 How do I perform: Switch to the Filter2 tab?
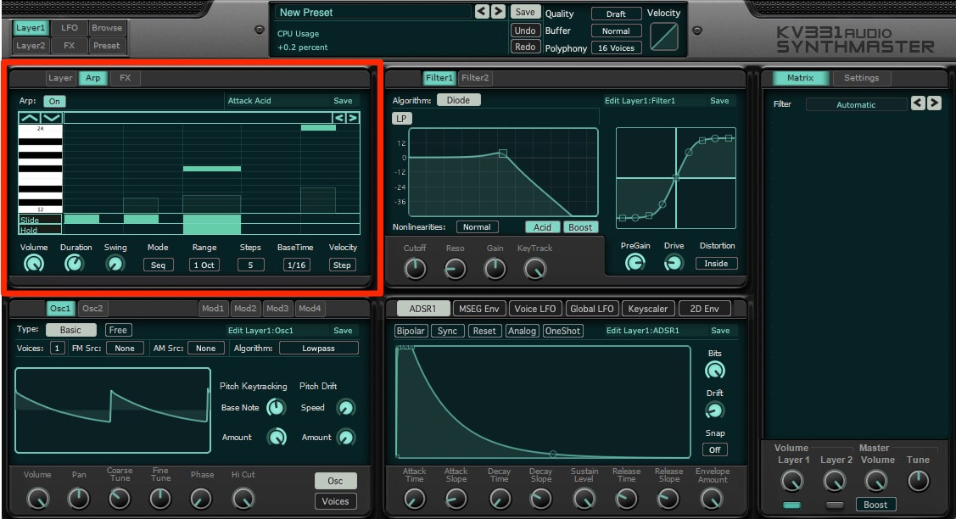(475, 77)
